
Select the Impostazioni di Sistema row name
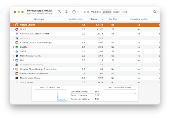pos(32,65)
